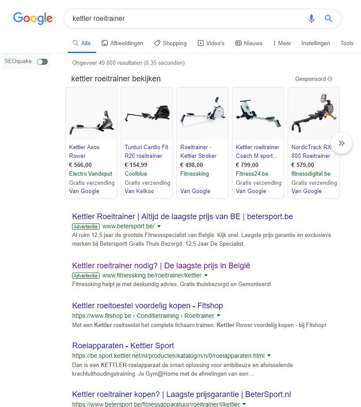Expand the BeterSport.nl result dropdown arrow
Image resolution: width=361 pixels, height=407 pixels.
pos(244,404)
